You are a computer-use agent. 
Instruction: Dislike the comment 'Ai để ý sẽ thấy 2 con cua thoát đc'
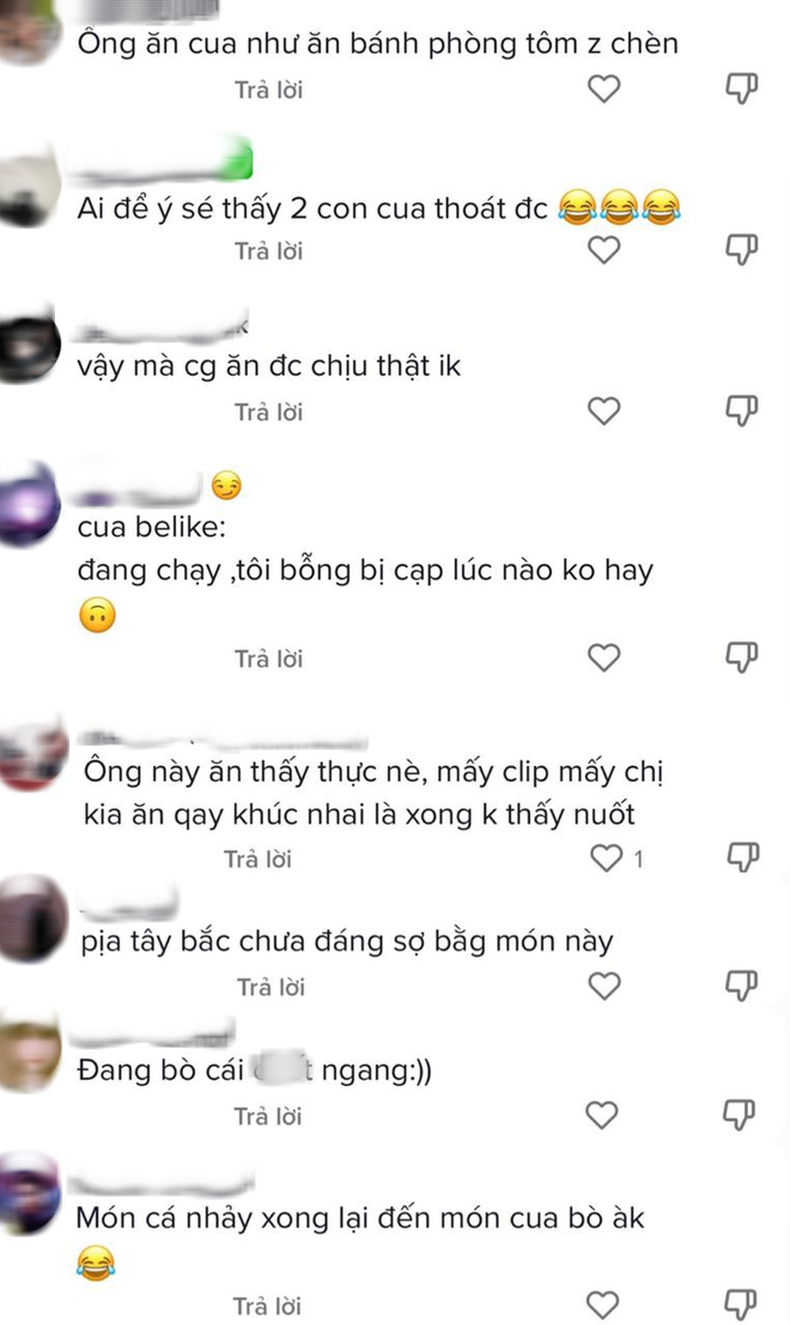pyautogui.click(x=742, y=250)
